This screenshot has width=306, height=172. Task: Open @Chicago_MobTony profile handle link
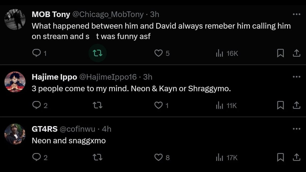click(108, 15)
